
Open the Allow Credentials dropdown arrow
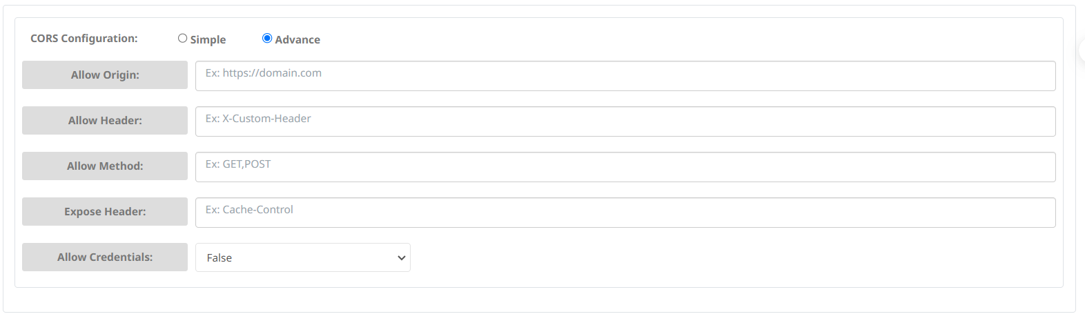click(401, 258)
